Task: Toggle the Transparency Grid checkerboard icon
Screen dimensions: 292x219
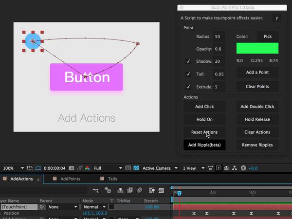Action: pos(136,168)
